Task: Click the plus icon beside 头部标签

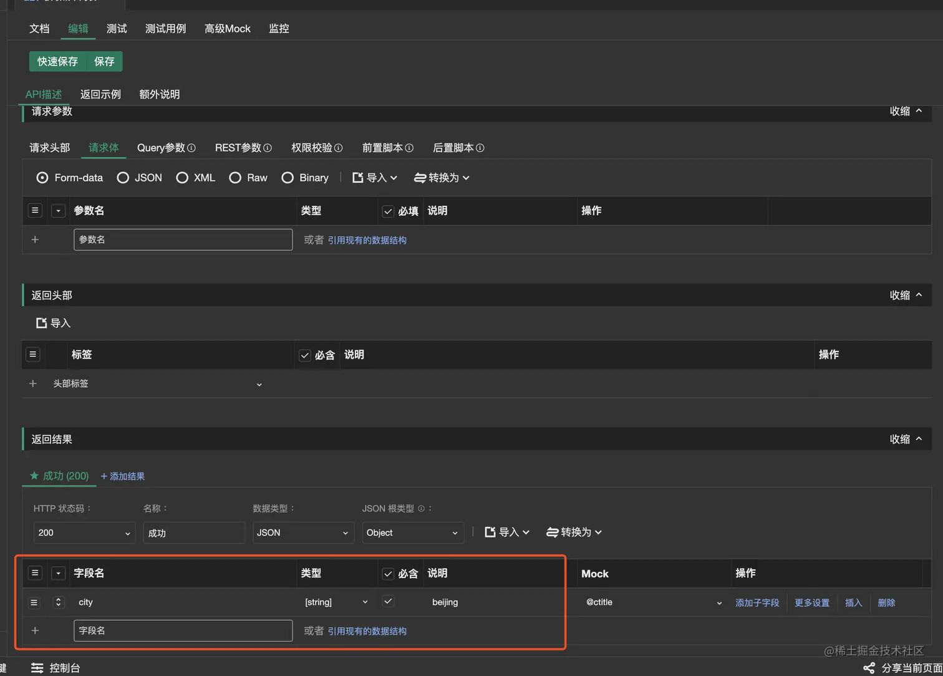Action: [33, 384]
